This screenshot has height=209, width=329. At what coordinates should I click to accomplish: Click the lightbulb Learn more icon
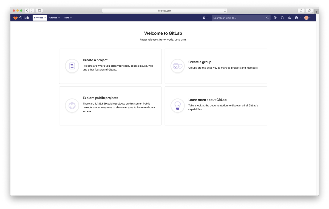point(178,106)
